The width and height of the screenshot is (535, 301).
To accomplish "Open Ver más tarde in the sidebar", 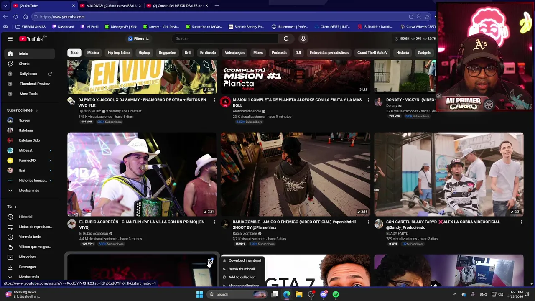I will click(30, 237).
